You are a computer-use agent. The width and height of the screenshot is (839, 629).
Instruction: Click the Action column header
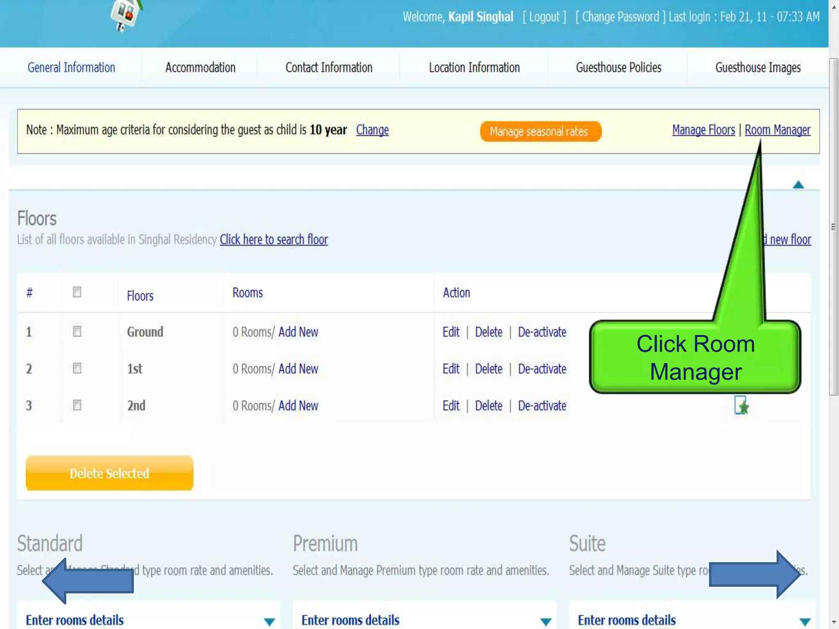click(456, 293)
